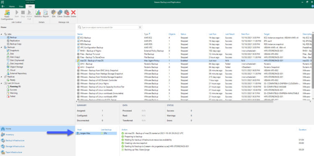The image size is (314, 156).
Task: Click the Stop job ribbon icon
Action: [23, 14]
